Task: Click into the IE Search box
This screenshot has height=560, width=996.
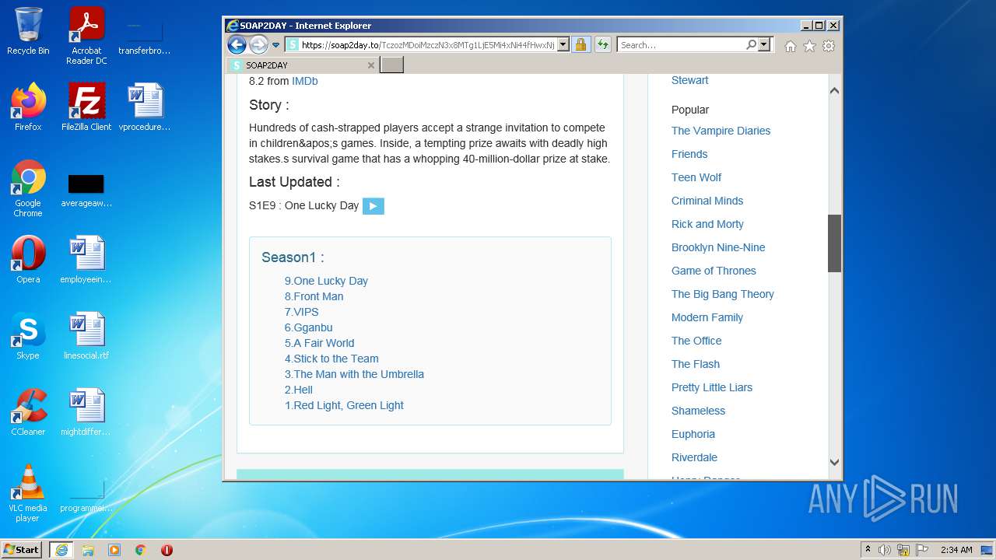Action: coord(682,45)
